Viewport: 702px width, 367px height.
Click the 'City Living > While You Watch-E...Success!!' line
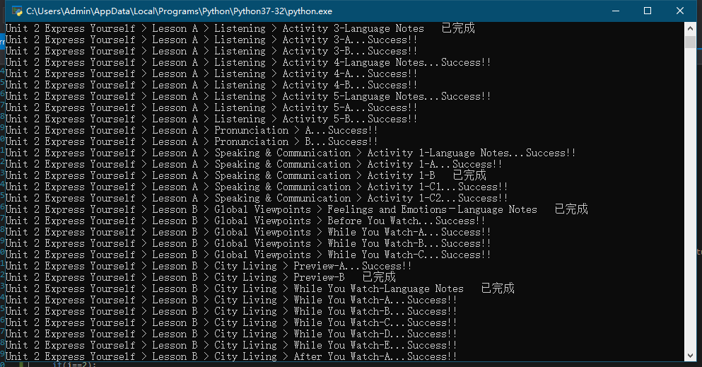click(x=231, y=346)
